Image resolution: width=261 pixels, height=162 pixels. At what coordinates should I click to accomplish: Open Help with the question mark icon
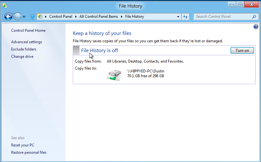(x=256, y=27)
